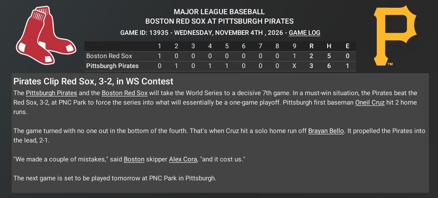Screen dimensions: 438x198
Task: Click the Boston link before skipper
Action: [x=134, y=160]
